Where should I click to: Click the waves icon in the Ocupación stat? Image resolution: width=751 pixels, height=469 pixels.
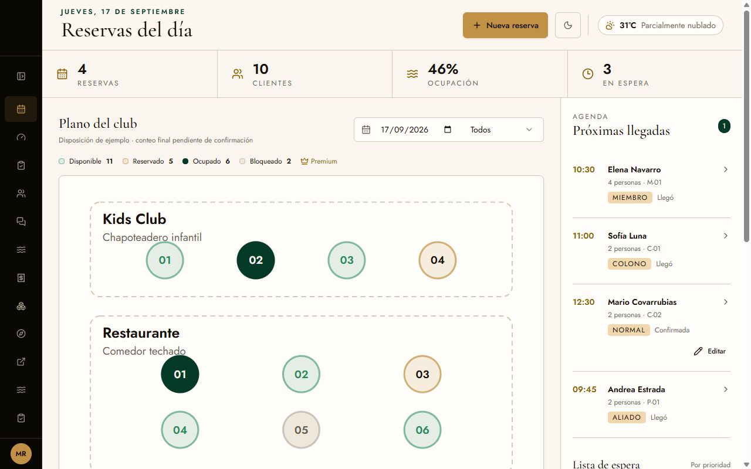click(412, 74)
